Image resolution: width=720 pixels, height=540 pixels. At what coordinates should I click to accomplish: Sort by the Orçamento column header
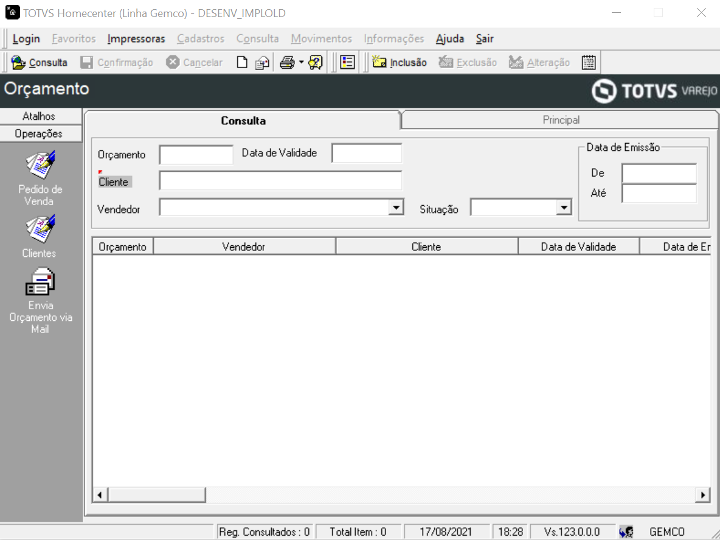[x=123, y=247]
